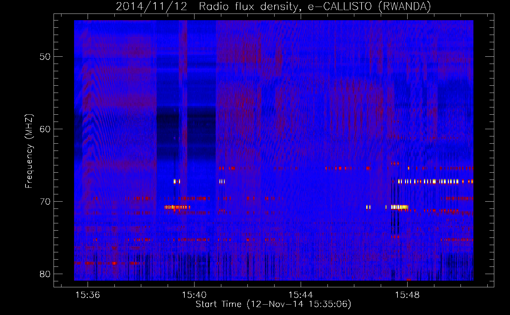This screenshot has width=510, height=315.
Task: Click the x-axis time label '15:40'
Action: tap(194, 295)
